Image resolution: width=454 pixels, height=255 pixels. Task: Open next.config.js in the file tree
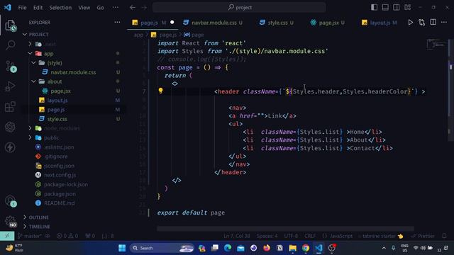pos(60,175)
